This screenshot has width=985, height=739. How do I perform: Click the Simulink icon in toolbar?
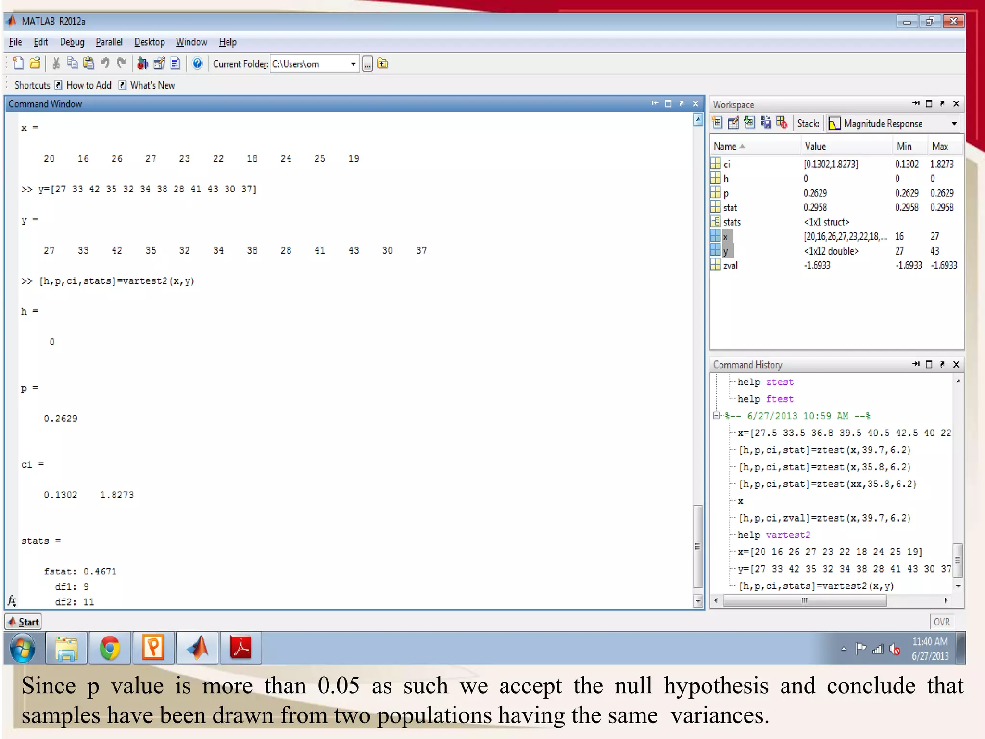click(142, 64)
